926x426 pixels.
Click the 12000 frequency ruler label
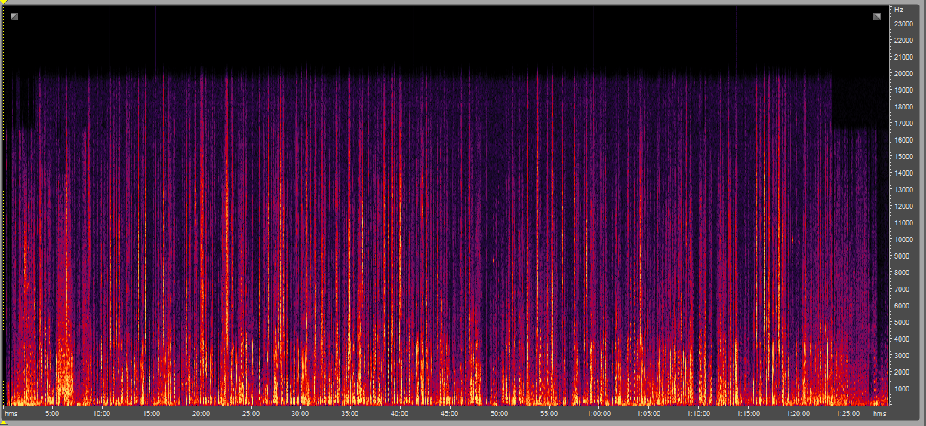pyautogui.click(x=903, y=207)
